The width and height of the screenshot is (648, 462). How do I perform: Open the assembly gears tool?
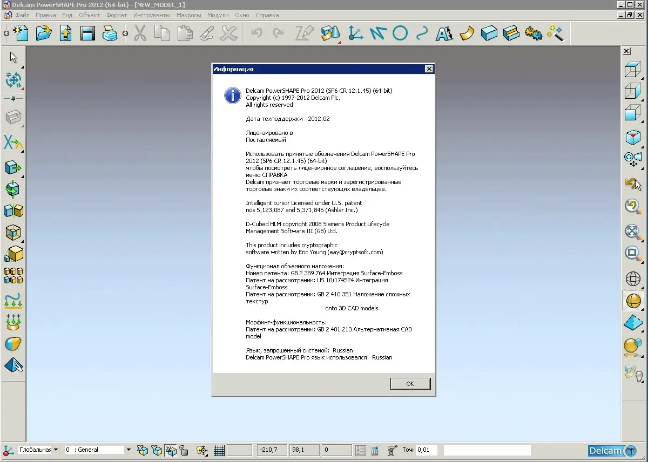click(533, 33)
